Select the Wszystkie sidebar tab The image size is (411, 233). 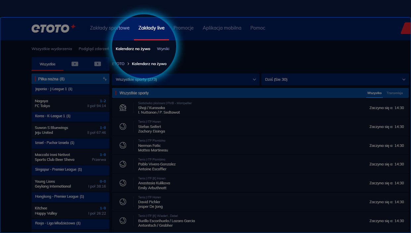click(47, 64)
